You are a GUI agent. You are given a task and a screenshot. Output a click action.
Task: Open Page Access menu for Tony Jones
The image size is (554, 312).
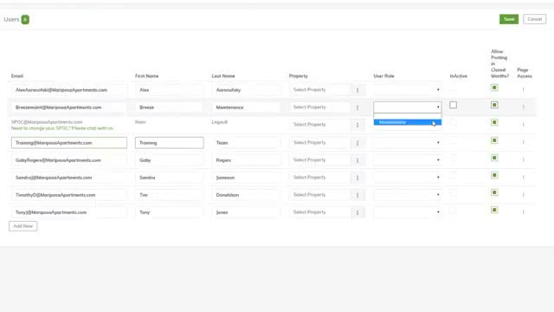coord(523,211)
